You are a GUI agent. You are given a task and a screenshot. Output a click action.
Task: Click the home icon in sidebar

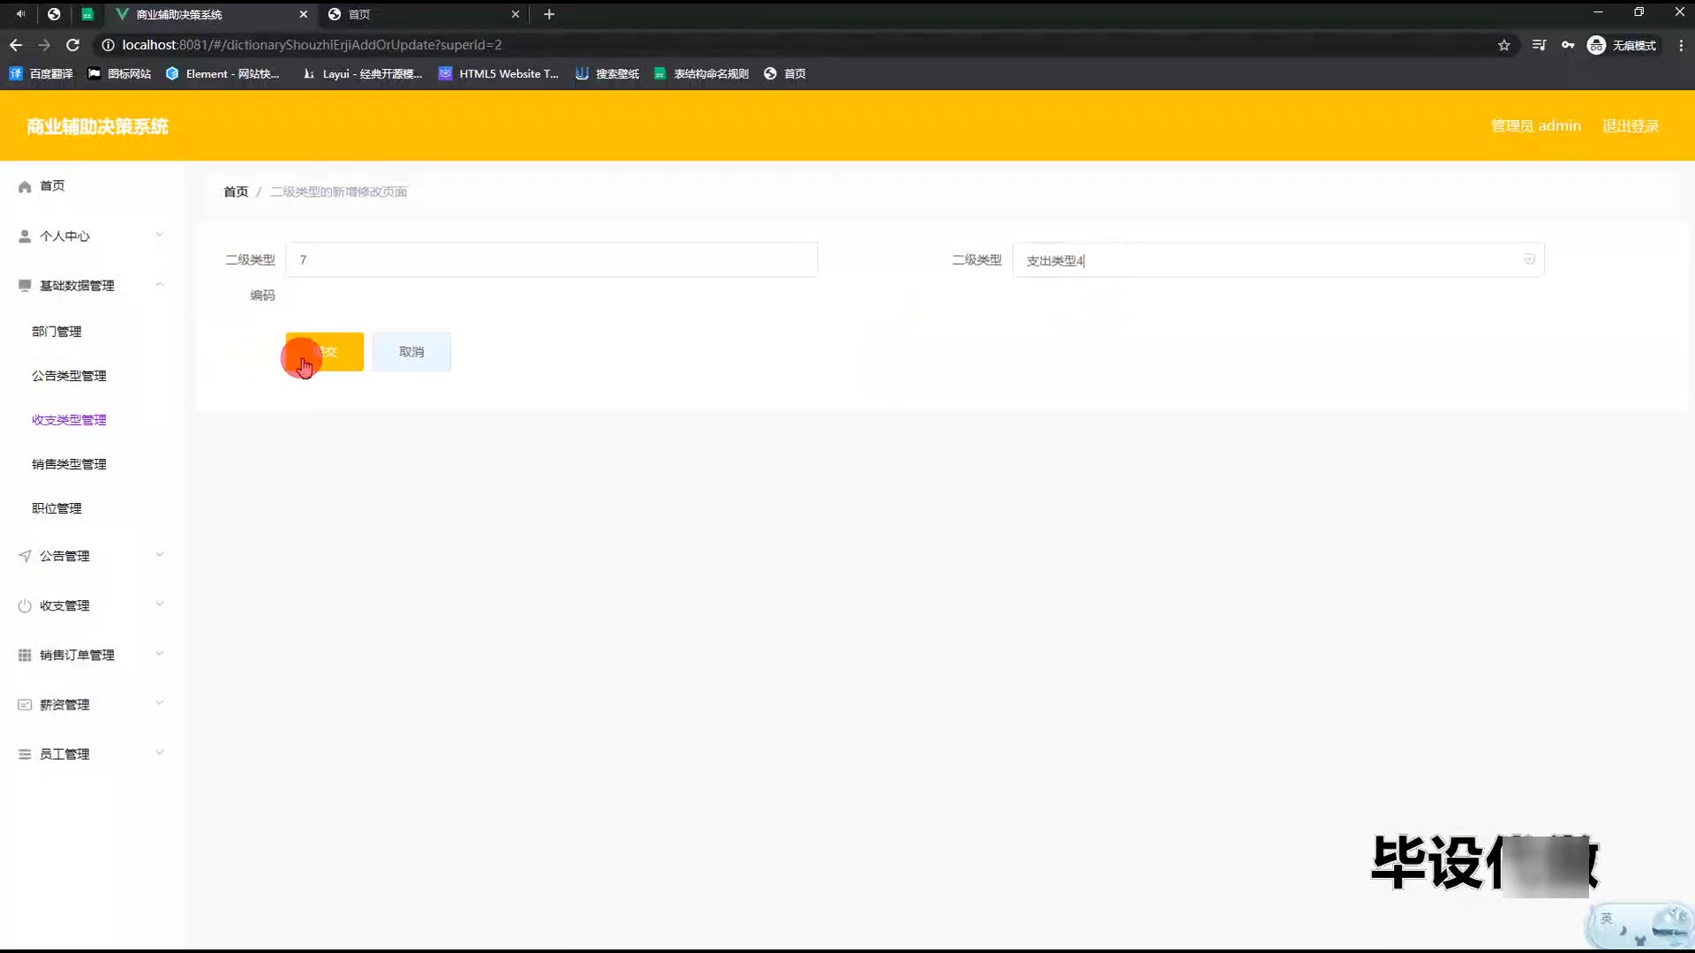coord(25,186)
